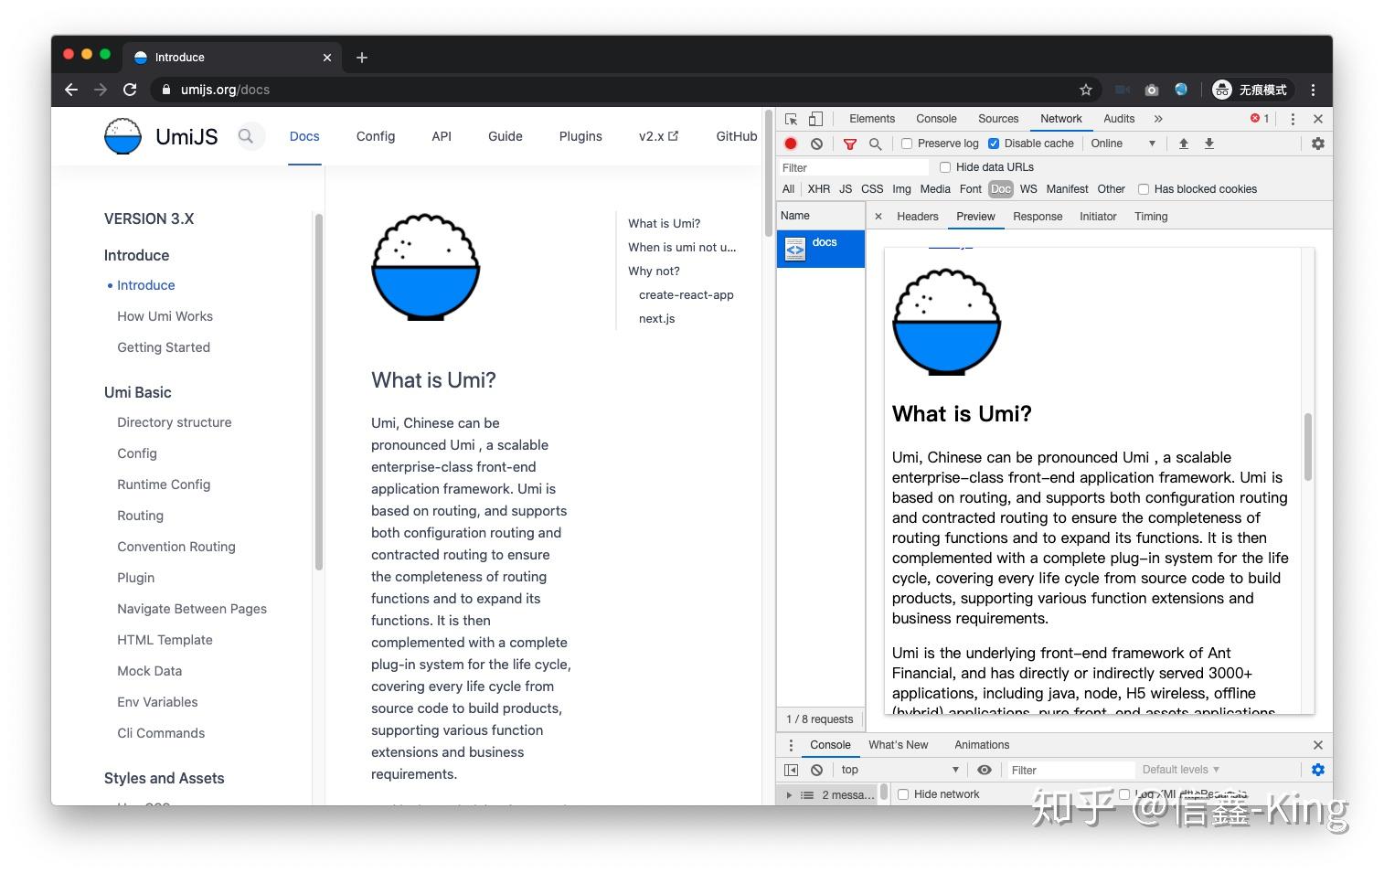The height and width of the screenshot is (873, 1384).
Task: Open the Online throttling dropdown
Action: click(x=1123, y=144)
